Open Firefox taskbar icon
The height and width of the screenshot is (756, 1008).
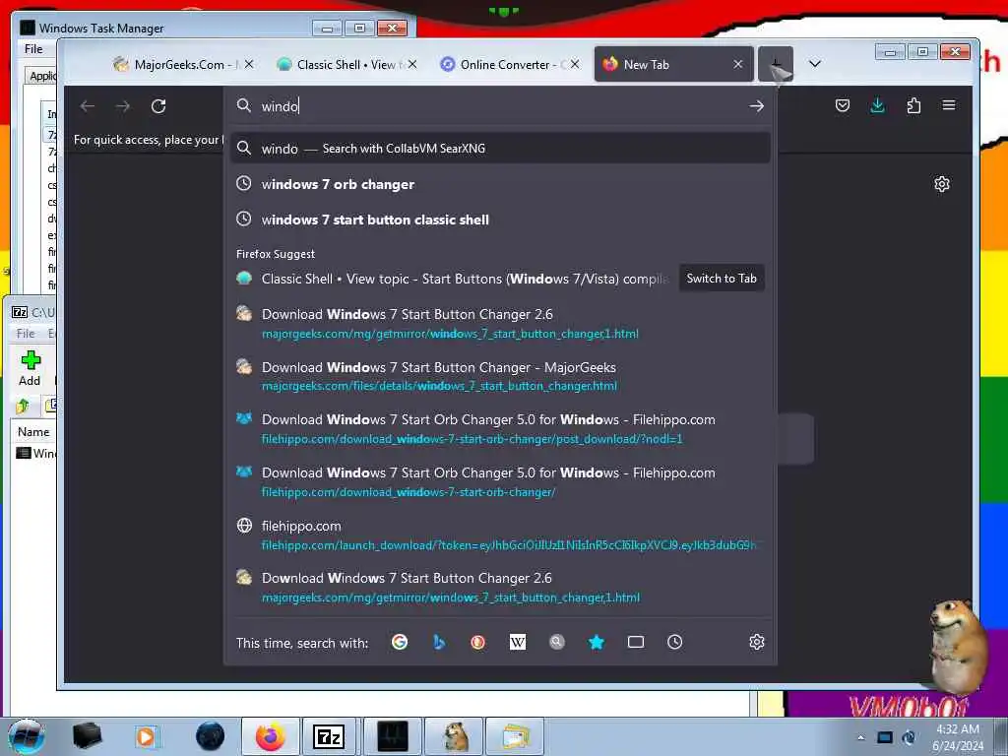pyautogui.click(x=270, y=736)
